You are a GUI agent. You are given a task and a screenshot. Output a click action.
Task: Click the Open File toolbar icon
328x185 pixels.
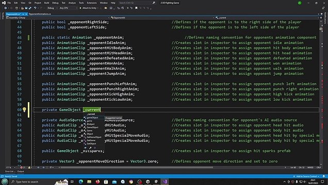coord(22,8)
